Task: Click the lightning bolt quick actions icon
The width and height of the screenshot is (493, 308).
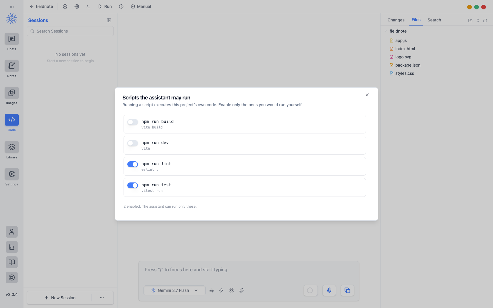Action: 221,290
